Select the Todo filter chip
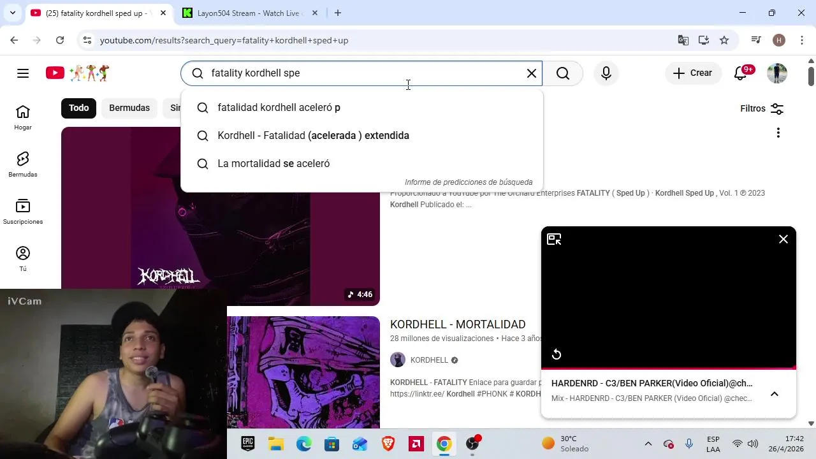The image size is (816, 459). pos(79,108)
